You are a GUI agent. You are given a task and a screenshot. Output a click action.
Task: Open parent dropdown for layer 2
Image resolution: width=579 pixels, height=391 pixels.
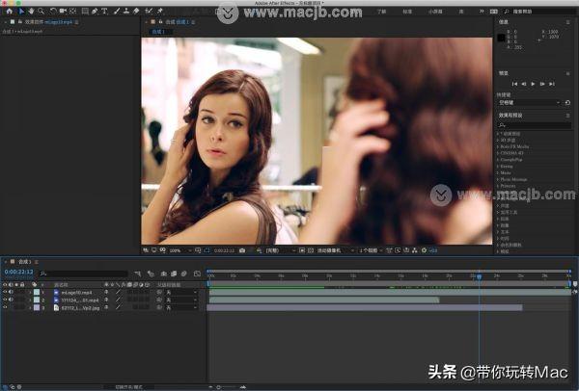[x=181, y=300]
